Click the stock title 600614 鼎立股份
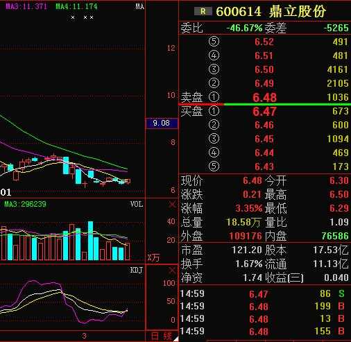The width and height of the screenshot is (351, 342). [271, 11]
